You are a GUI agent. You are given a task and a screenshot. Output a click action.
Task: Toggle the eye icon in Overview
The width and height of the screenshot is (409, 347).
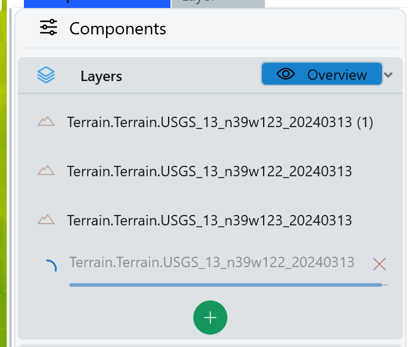point(286,74)
